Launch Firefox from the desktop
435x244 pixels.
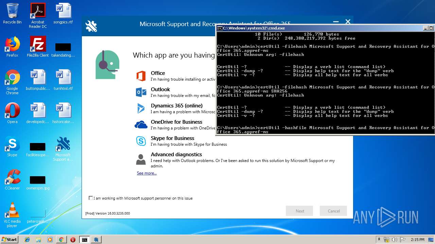12,47
